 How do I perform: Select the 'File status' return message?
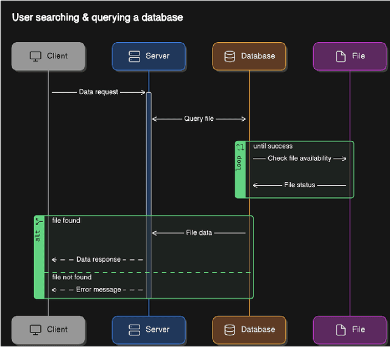[x=299, y=185]
